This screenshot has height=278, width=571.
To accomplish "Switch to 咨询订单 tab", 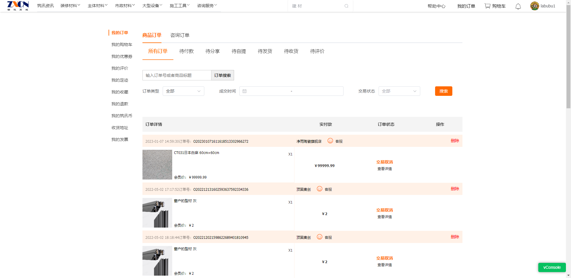I will click(180, 35).
